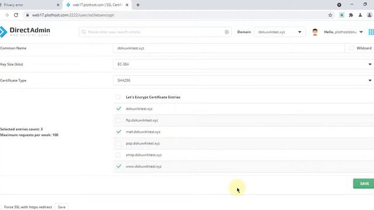
Task: View site security lock icon
Action: [x=27, y=15]
